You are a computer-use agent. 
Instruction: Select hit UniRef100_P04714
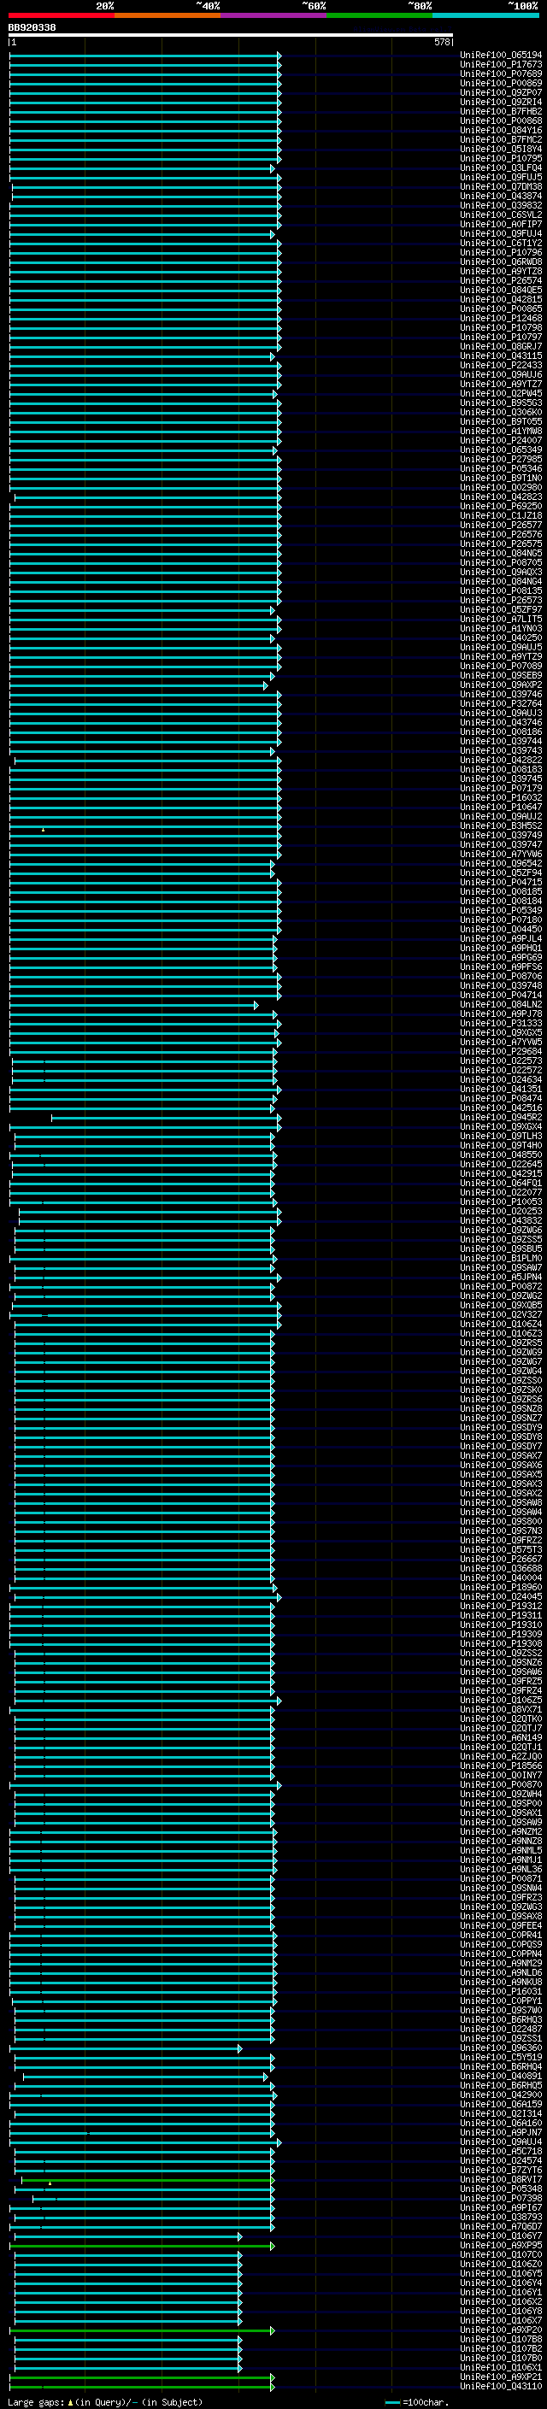[x=501, y=995]
